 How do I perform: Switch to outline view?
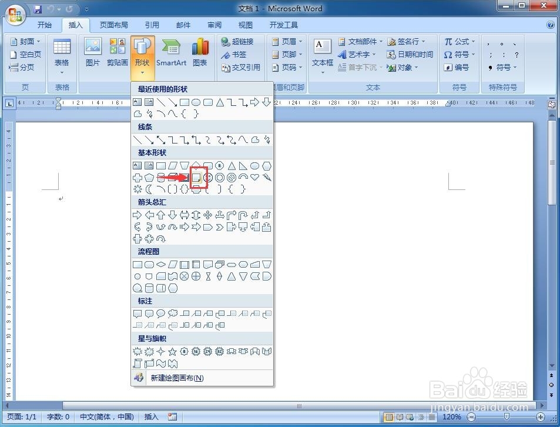[x=421, y=417]
